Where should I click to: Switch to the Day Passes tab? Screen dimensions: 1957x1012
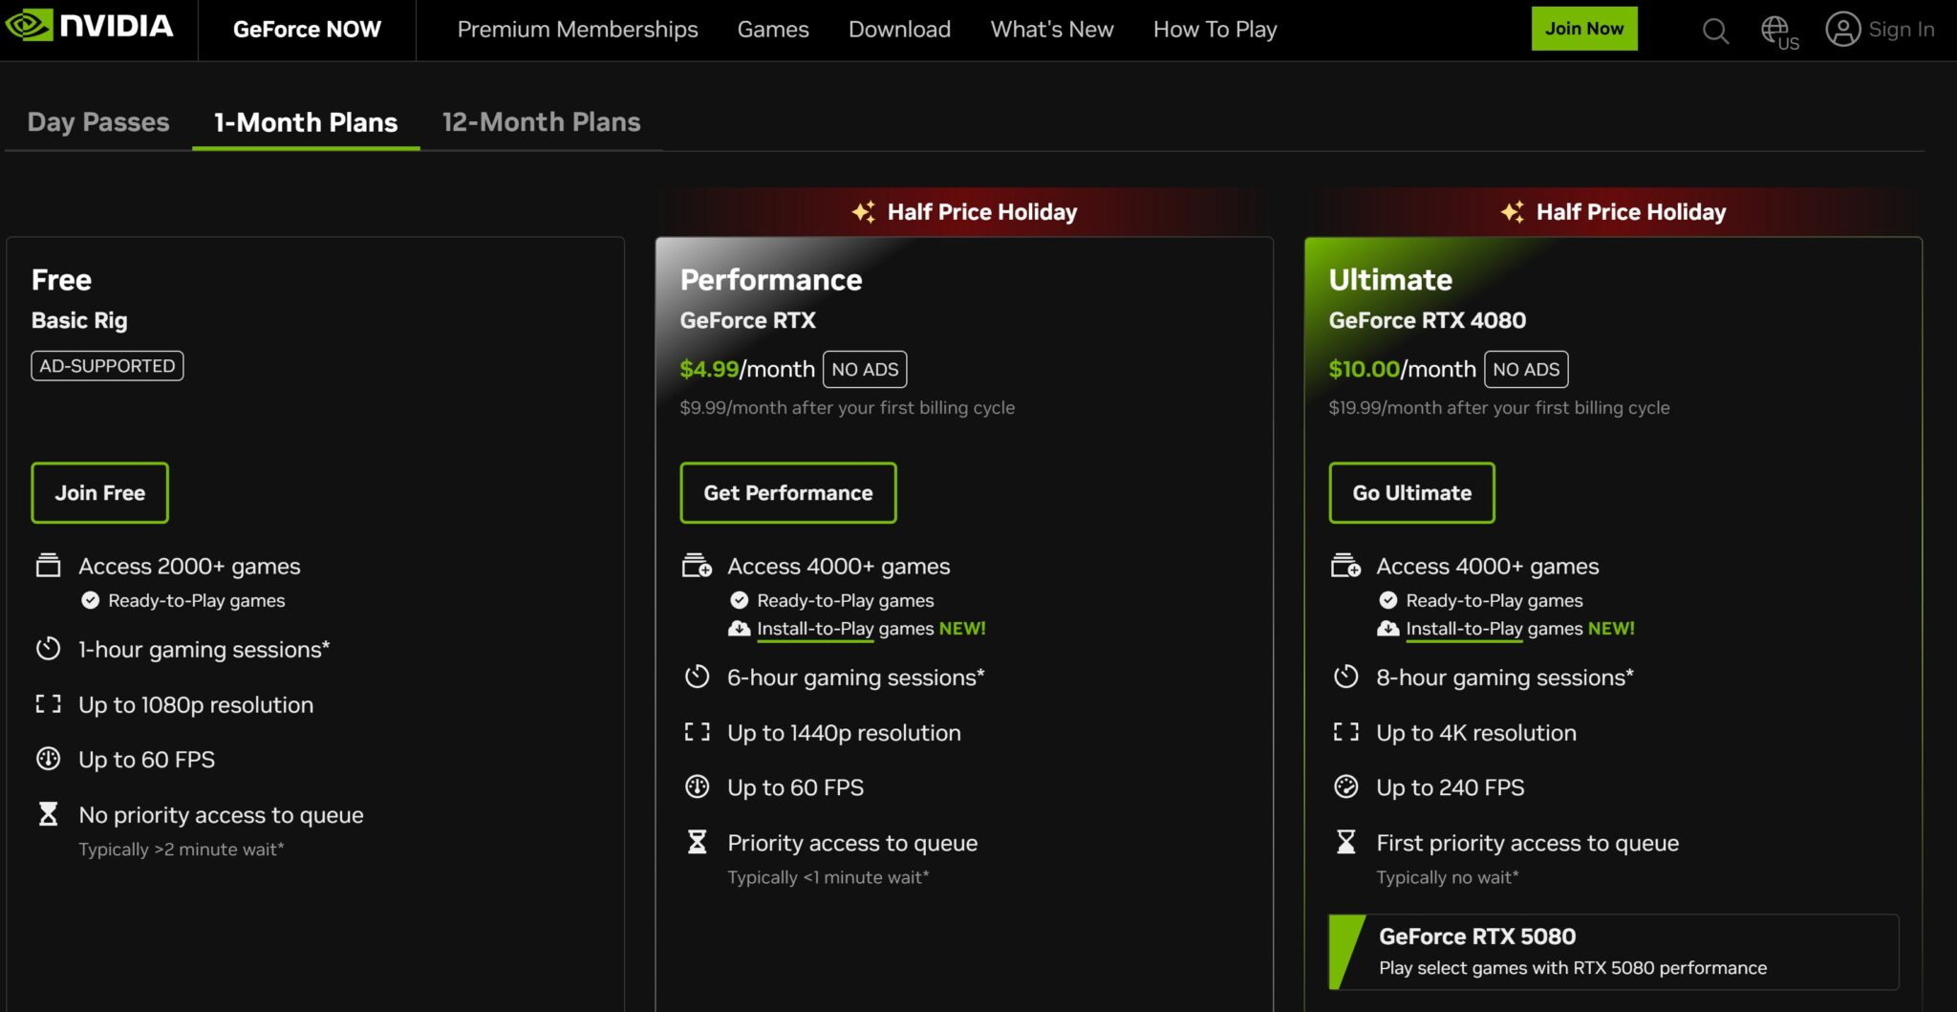click(97, 122)
